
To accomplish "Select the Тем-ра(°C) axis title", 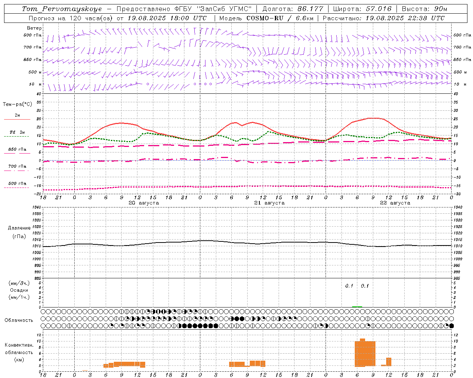I will click(17, 104).
